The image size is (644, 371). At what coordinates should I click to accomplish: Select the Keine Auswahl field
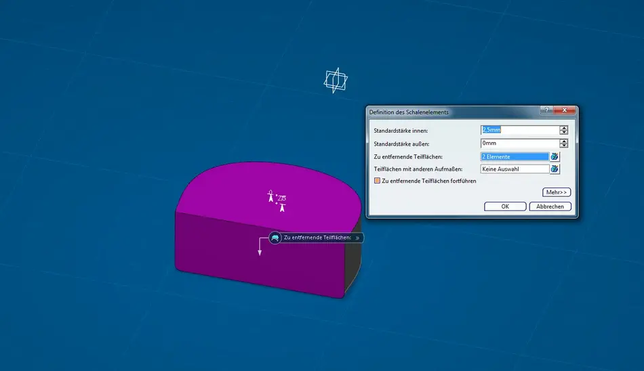point(514,169)
